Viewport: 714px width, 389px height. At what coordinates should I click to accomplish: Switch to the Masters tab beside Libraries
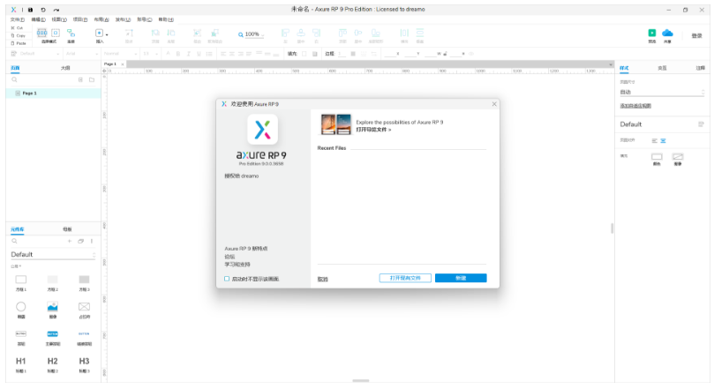click(67, 229)
